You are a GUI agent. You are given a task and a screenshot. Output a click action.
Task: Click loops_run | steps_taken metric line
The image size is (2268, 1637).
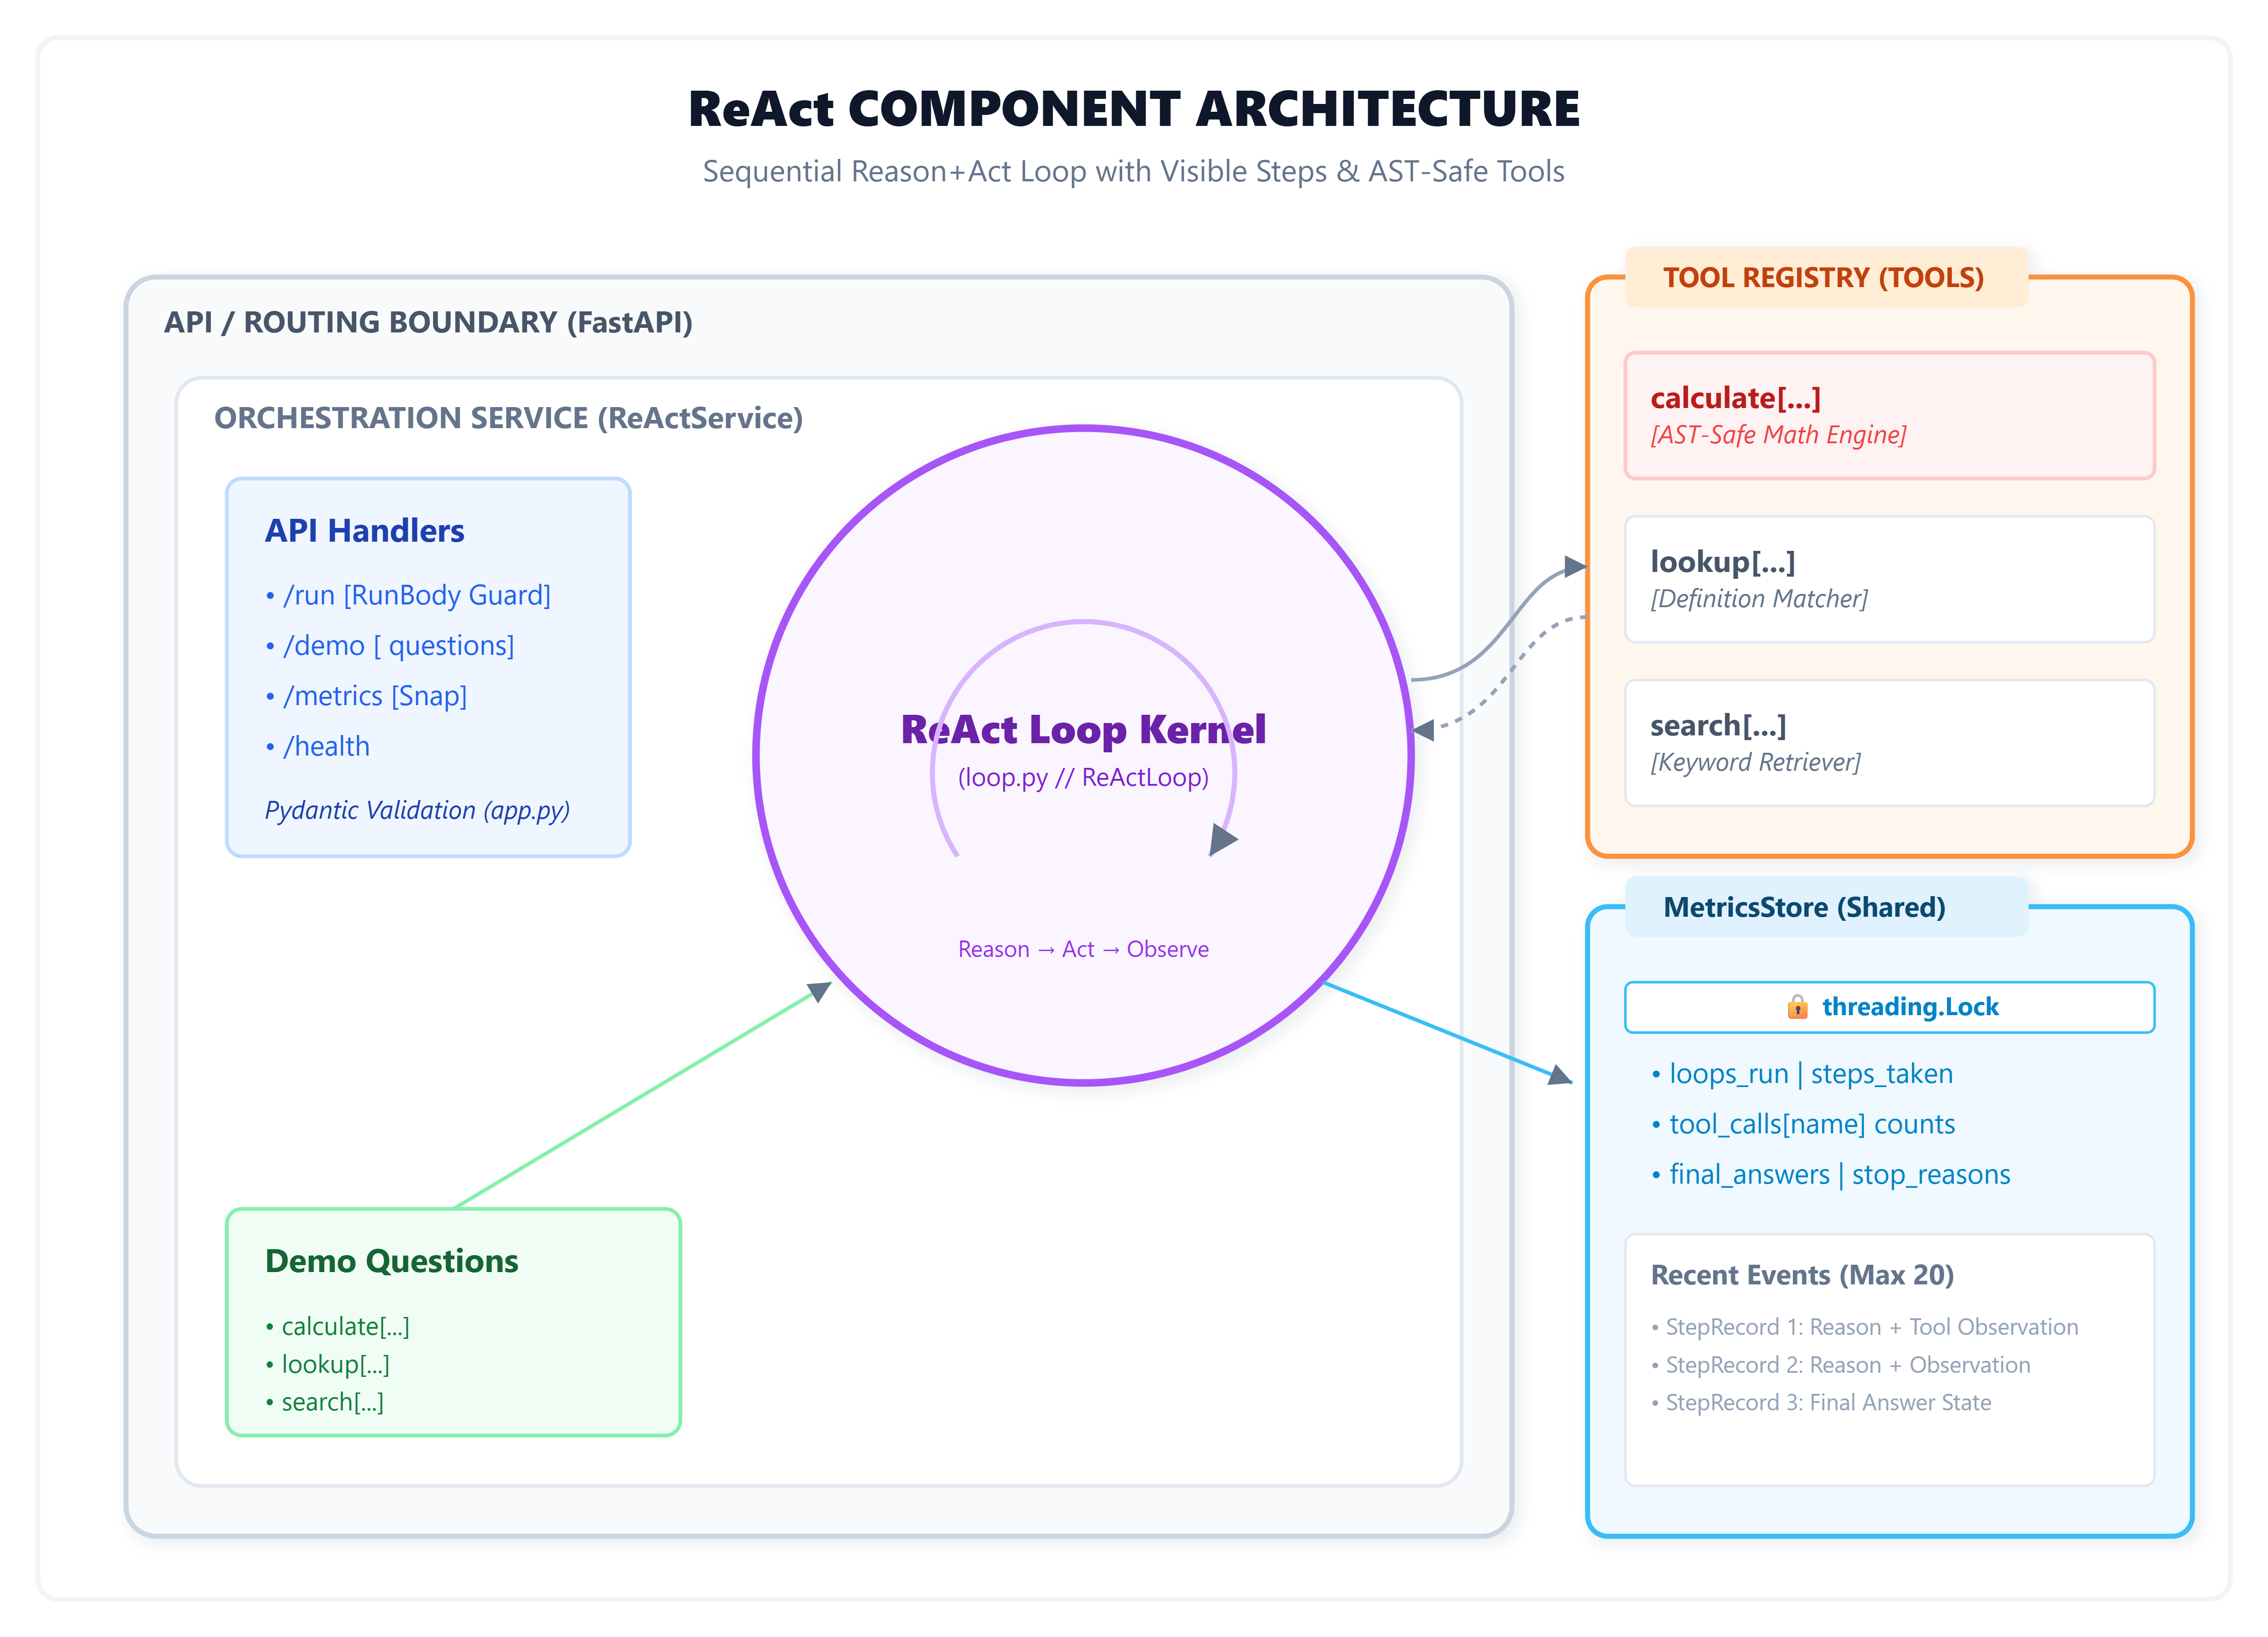point(1802,1073)
